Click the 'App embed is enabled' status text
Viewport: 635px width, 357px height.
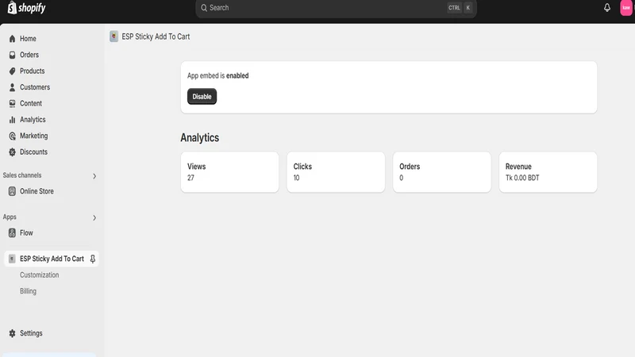217,75
